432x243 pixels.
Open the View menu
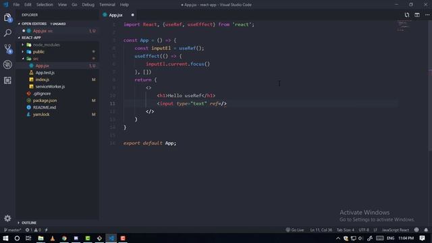[62, 5]
